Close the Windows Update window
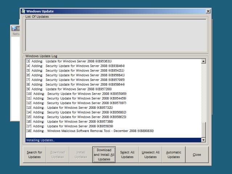Viewport: 232px width, 174px height. [x=208, y=11]
